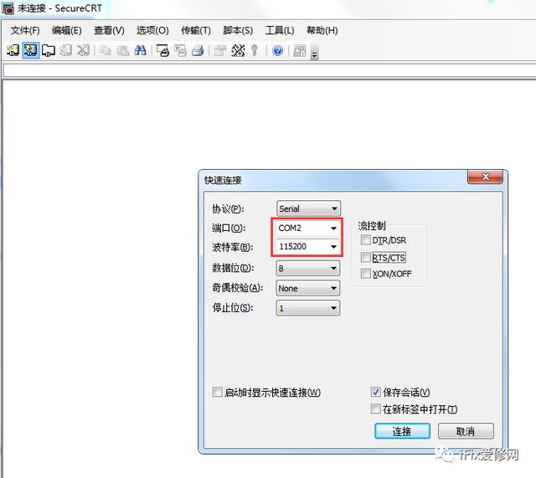Viewport: 536px width, 478px height.
Task: Enable the DTR/DSR flow control checkbox
Action: point(366,240)
